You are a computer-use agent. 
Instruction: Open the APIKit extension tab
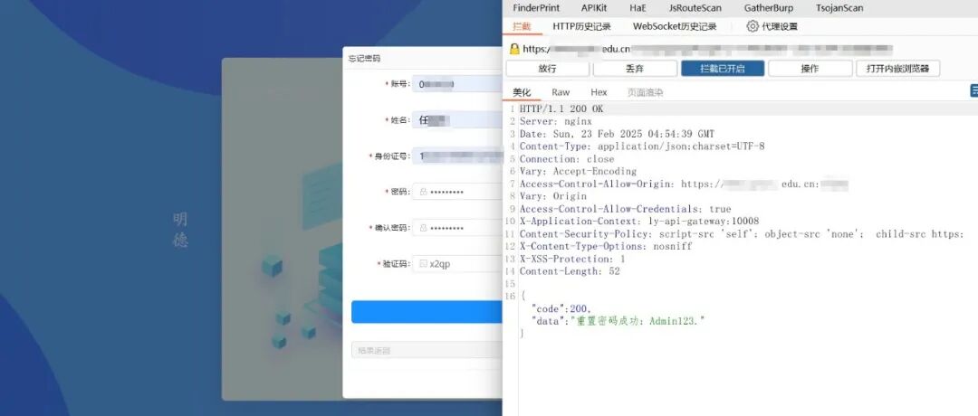[594, 8]
